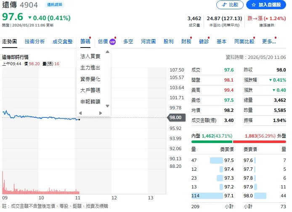Open the 河流圖 tab

tap(148, 41)
